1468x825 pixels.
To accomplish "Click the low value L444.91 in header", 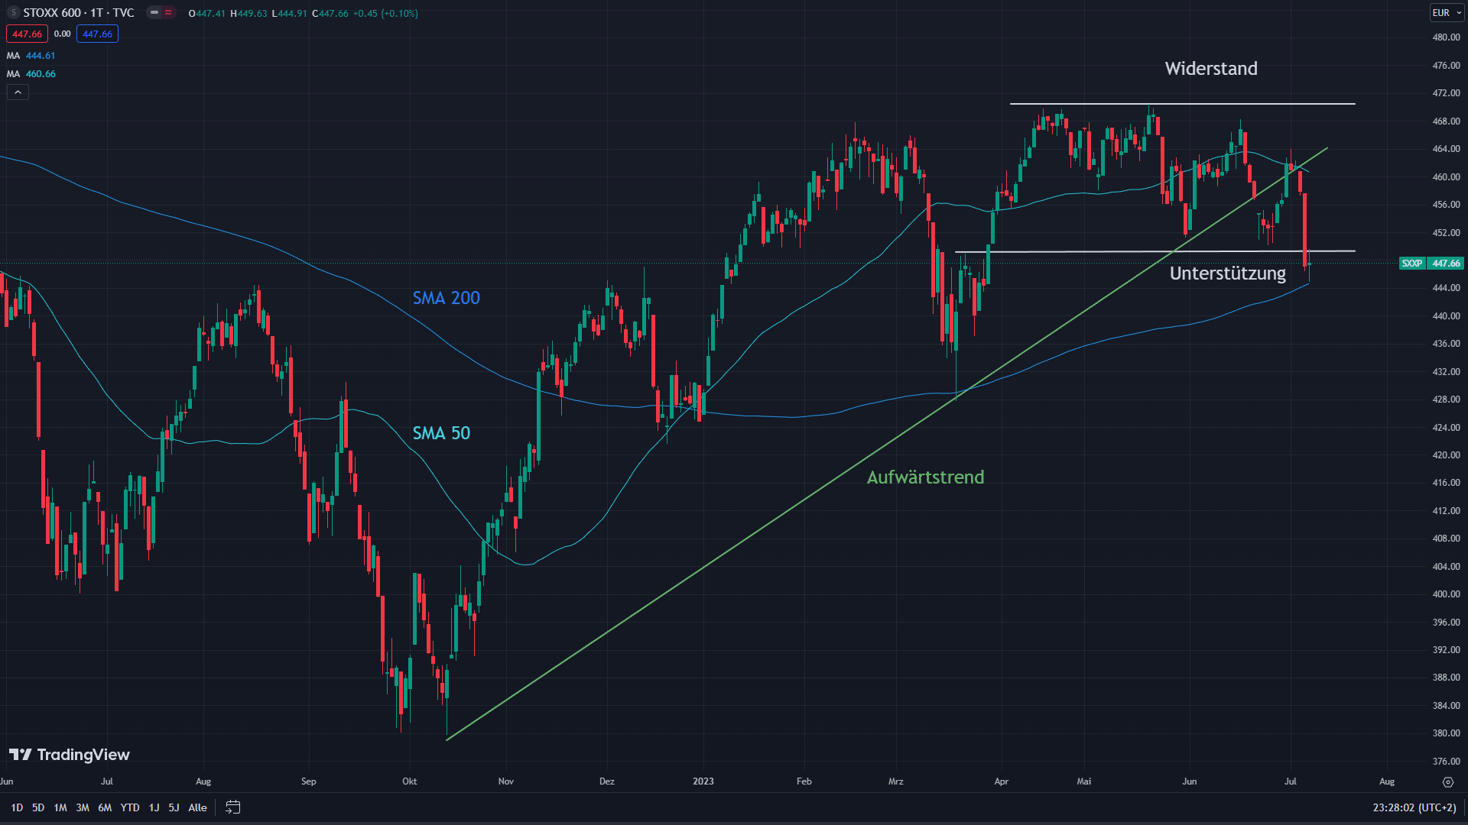I will 290,14.
